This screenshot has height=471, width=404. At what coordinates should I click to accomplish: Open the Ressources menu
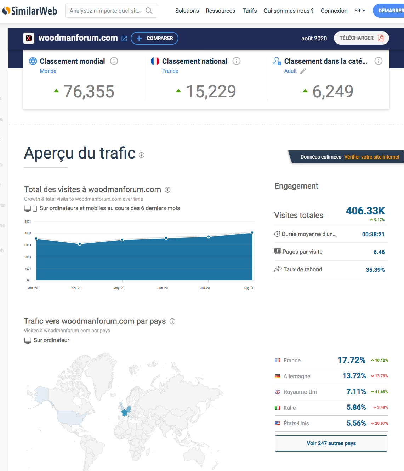[x=220, y=11]
